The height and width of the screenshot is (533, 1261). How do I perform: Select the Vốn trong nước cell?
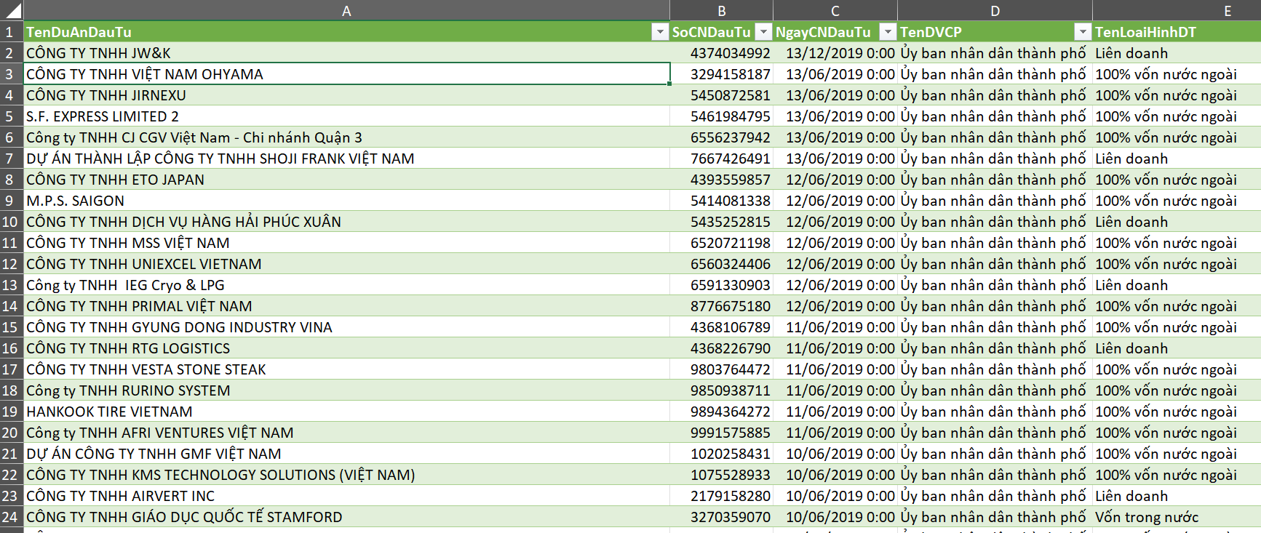point(1177,517)
